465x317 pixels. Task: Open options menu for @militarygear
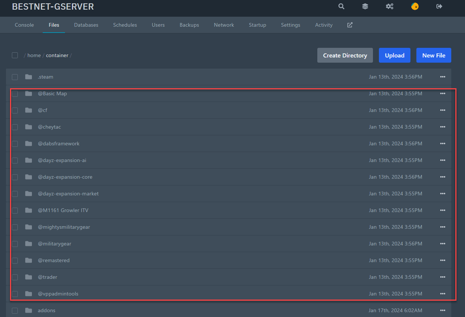click(x=442, y=244)
